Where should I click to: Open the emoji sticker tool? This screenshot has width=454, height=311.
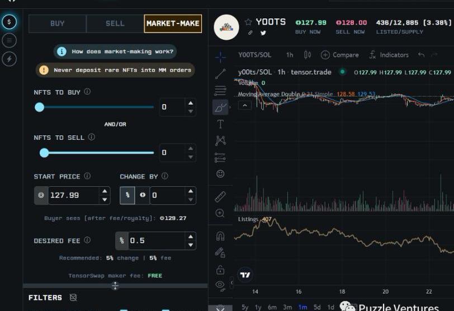coord(220,174)
